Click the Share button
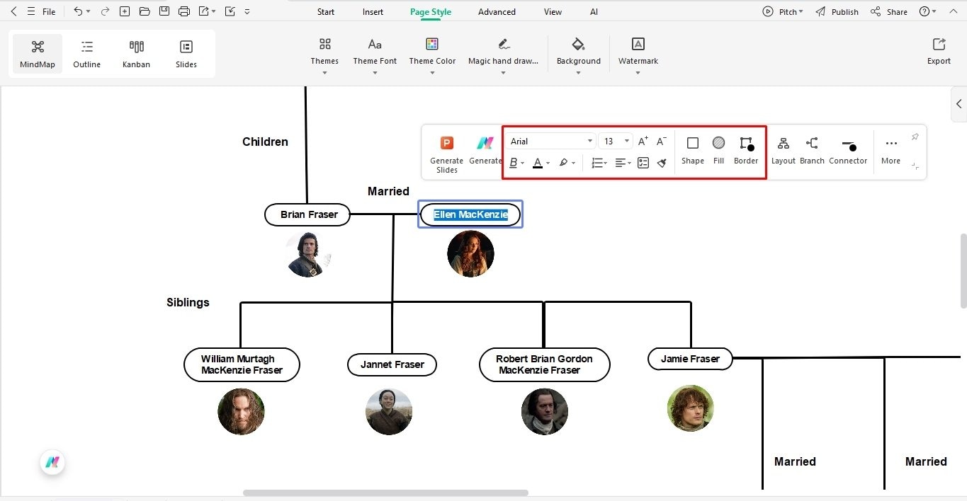The width and height of the screenshot is (967, 501). coord(895,11)
